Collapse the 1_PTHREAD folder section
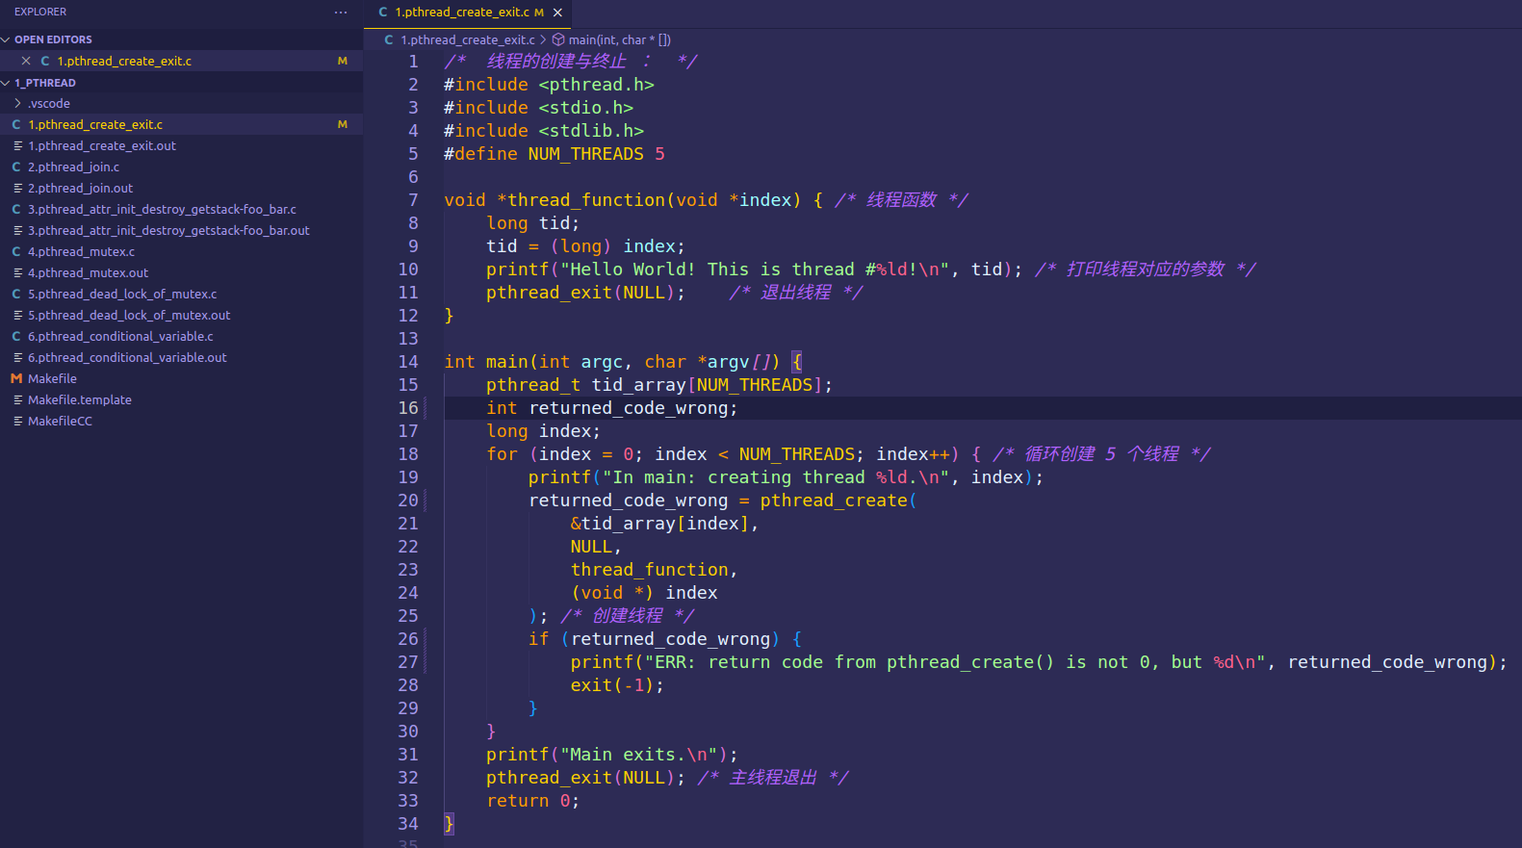 pyautogui.click(x=6, y=83)
